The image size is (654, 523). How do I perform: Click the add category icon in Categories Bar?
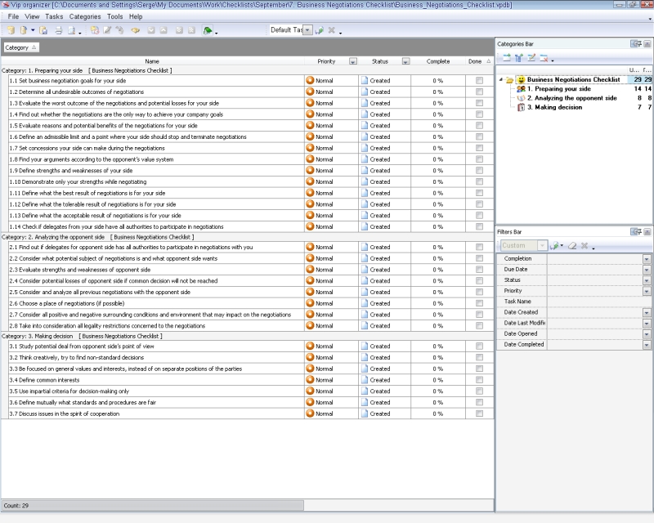(507, 59)
